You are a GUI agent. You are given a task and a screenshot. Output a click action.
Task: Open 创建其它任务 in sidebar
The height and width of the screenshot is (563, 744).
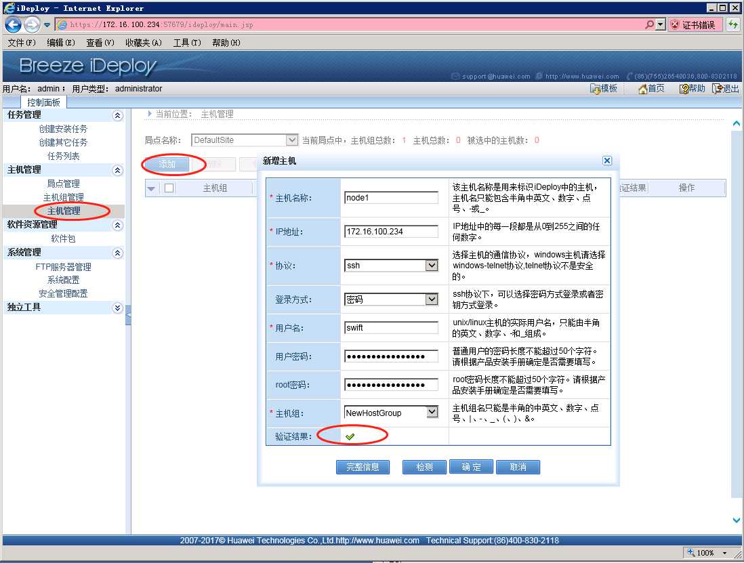point(63,142)
